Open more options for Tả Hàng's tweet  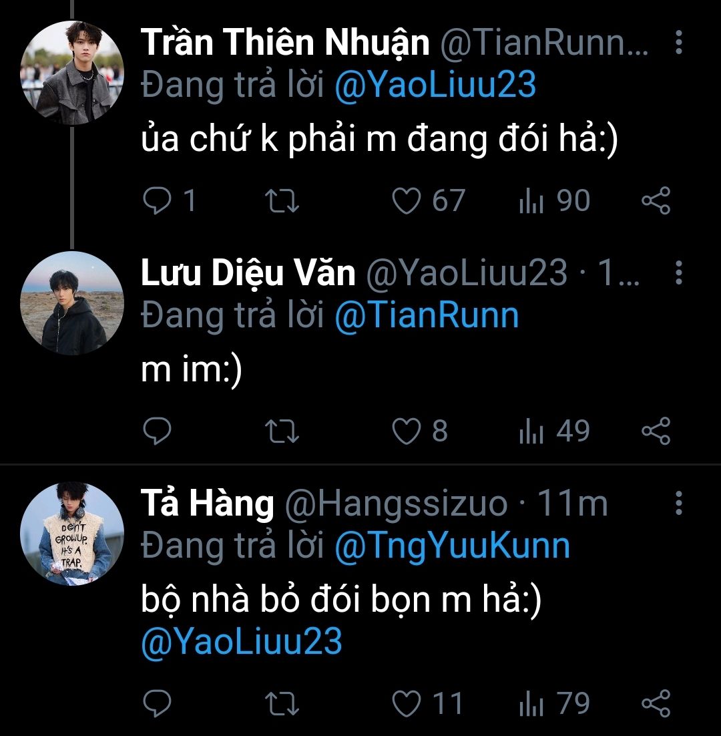[x=678, y=503]
